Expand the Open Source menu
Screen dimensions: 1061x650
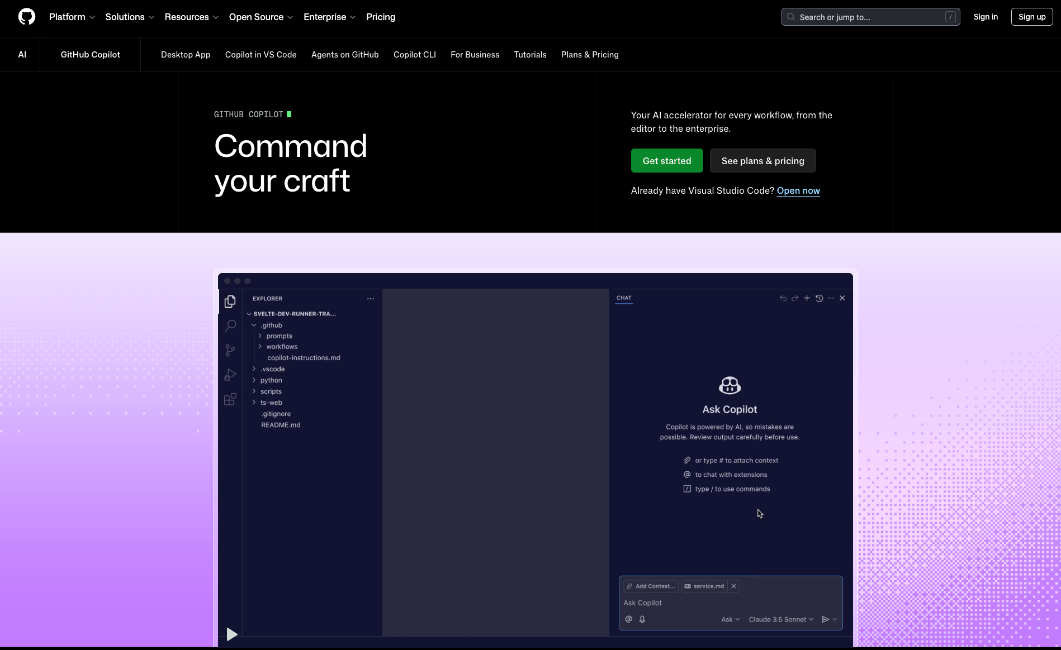pos(261,17)
